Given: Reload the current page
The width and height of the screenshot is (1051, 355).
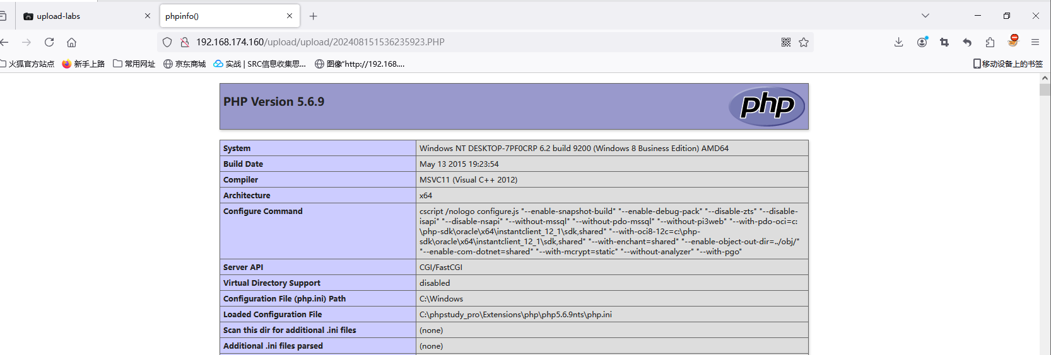Looking at the screenshot, I should point(49,42).
